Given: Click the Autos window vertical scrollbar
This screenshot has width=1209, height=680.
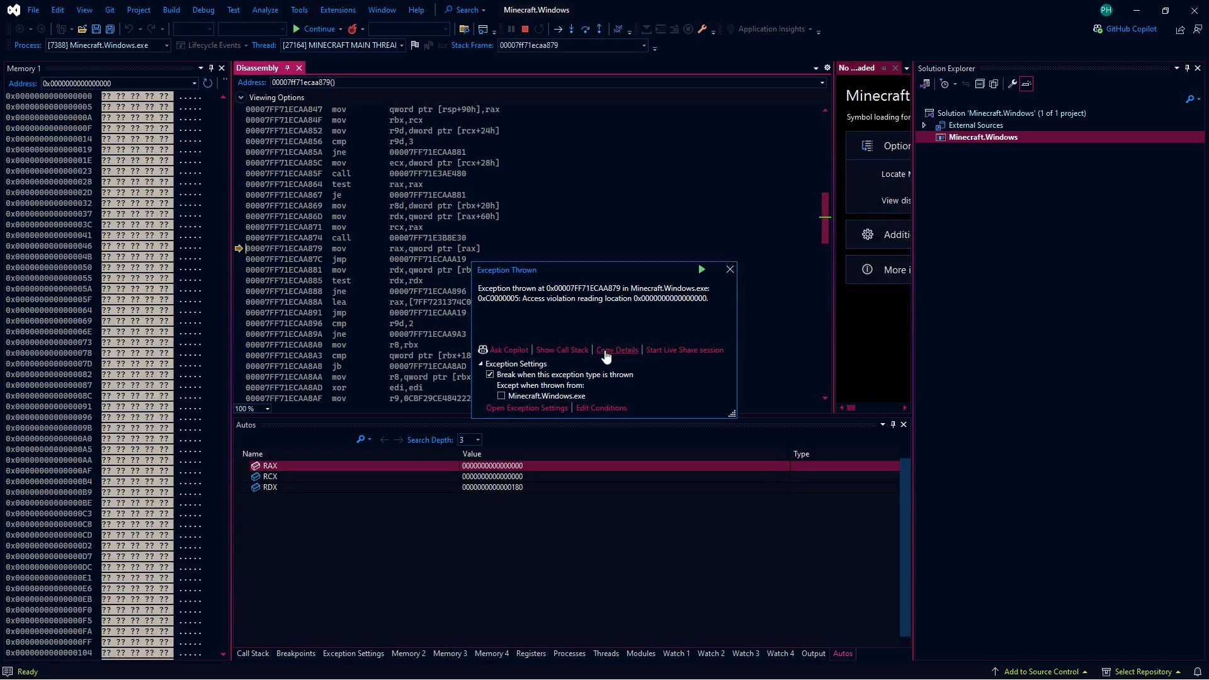Looking at the screenshot, I should coord(905,548).
